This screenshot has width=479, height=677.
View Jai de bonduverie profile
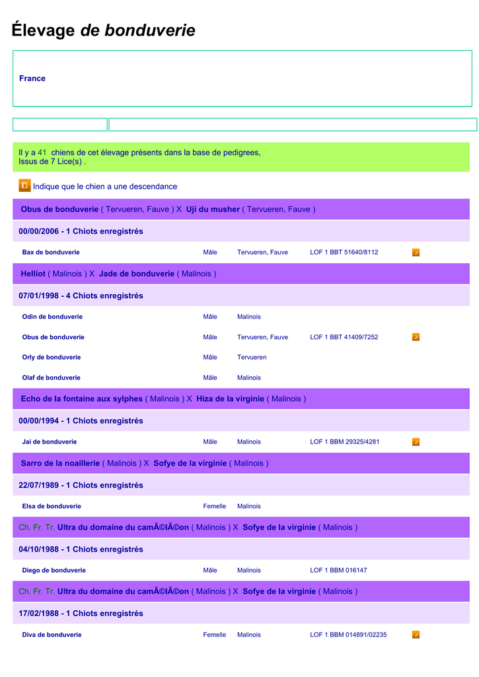[x=50, y=442]
